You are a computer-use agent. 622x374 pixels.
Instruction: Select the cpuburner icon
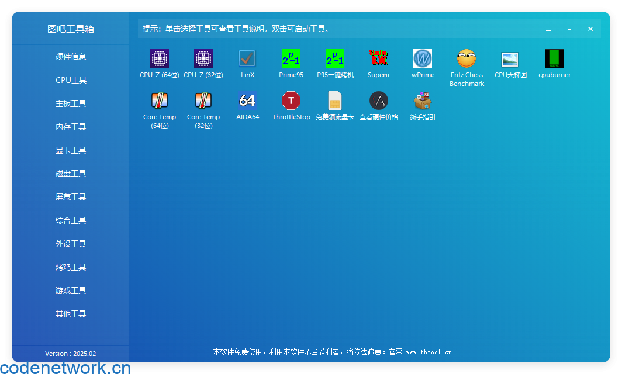click(x=554, y=58)
